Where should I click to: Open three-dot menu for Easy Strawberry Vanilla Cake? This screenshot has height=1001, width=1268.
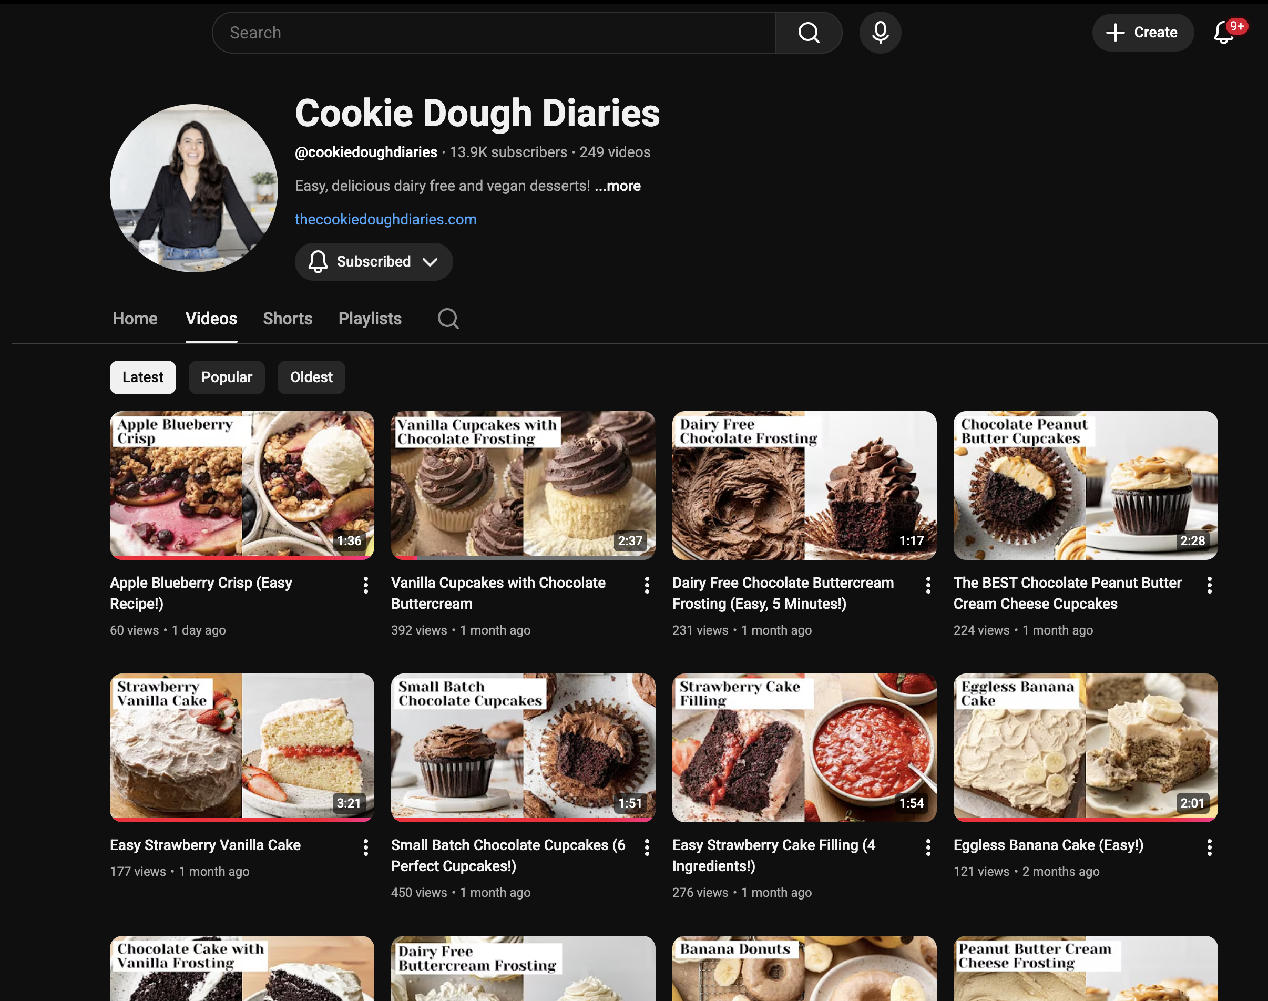click(366, 847)
